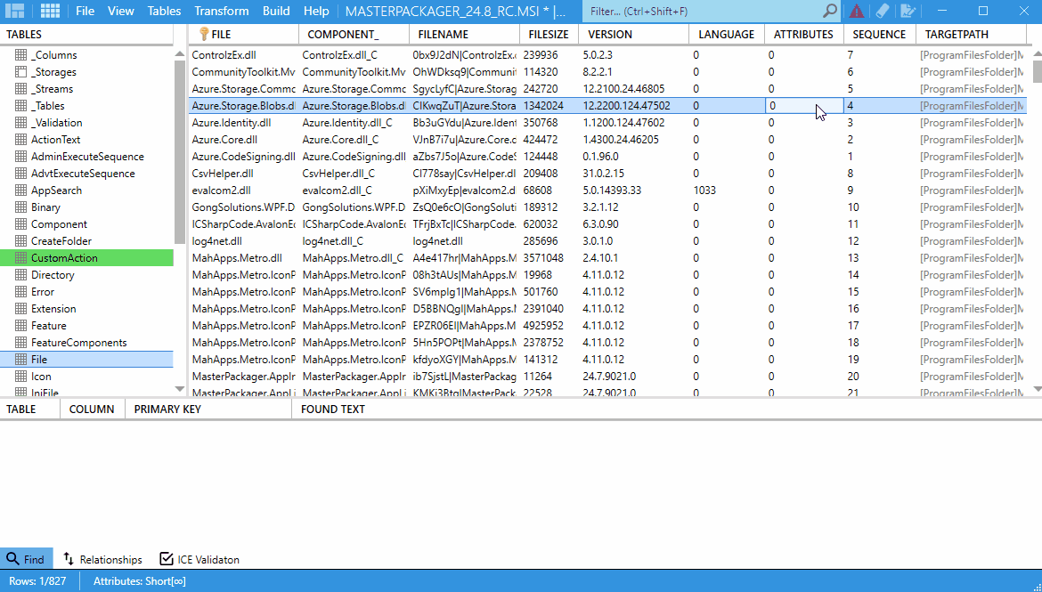Image resolution: width=1042 pixels, height=592 pixels.
Task: Select the AdminExecuteSequence table
Action: pos(87,157)
